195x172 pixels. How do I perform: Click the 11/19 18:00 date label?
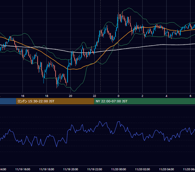pyautogui.click(x=47, y=169)
